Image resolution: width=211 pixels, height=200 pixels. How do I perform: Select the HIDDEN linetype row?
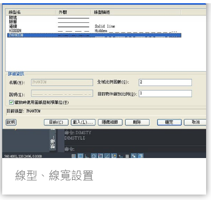tap(94, 31)
